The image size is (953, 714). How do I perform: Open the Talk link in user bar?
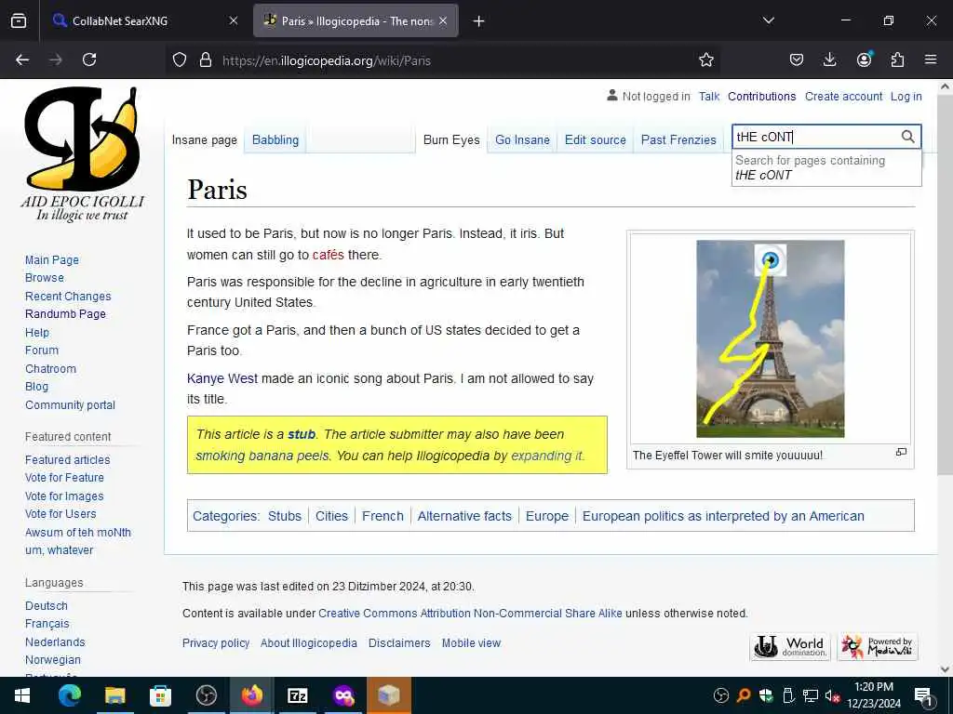tap(708, 97)
